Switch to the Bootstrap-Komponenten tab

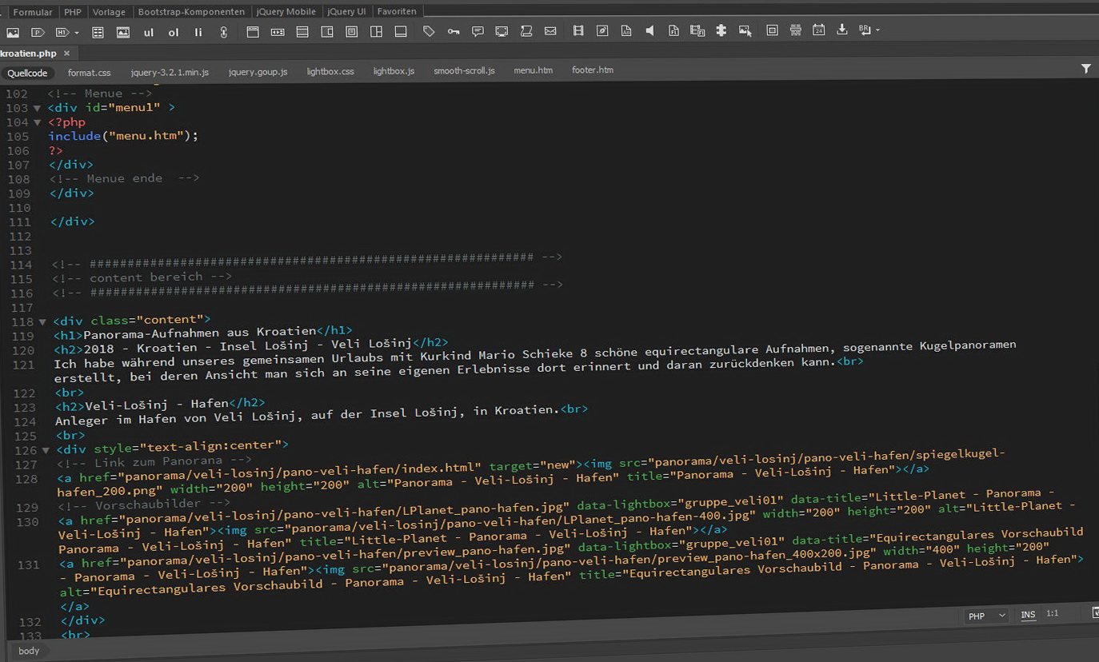pos(191,12)
